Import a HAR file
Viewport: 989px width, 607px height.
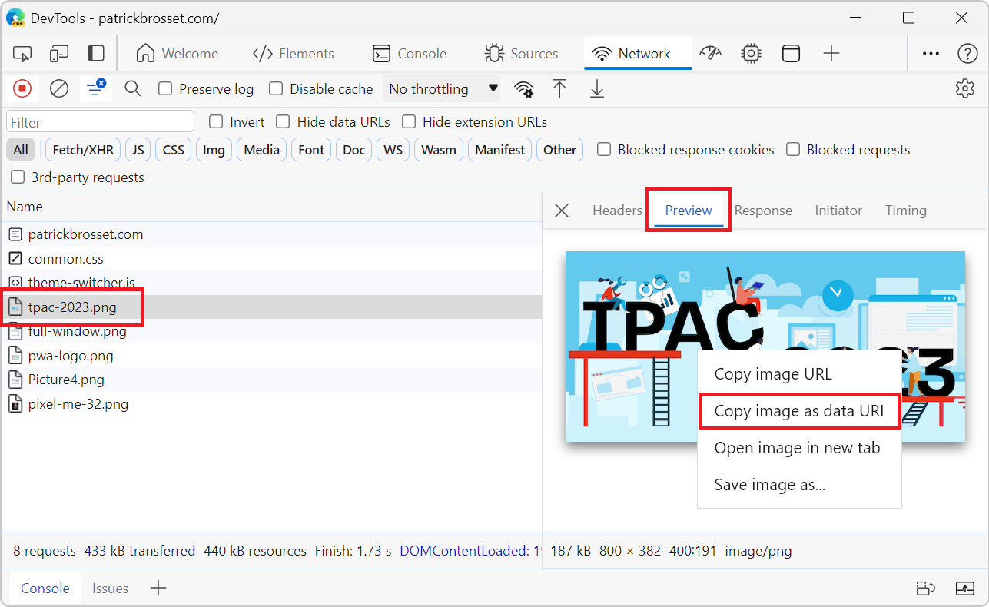[560, 88]
